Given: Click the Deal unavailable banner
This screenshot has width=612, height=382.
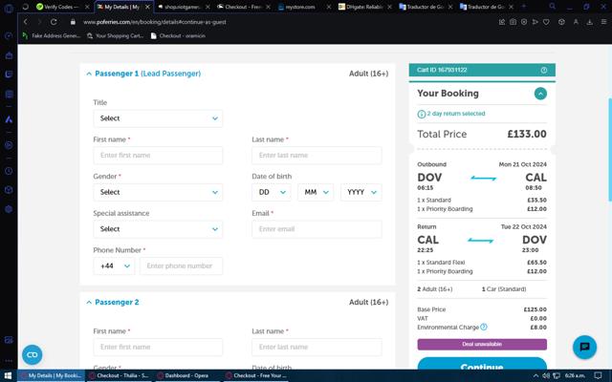Looking at the screenshot, I should coord(482,344).
